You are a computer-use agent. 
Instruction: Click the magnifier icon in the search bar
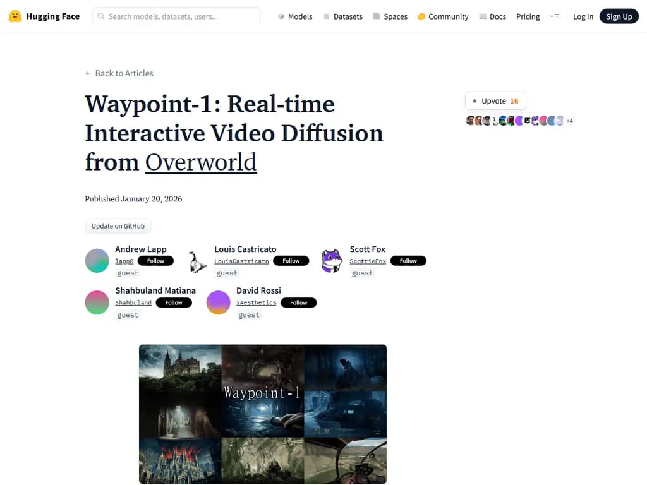(101, 16)
